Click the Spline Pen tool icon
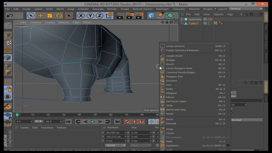Screen dimensions: 272x153 (161, 16)
